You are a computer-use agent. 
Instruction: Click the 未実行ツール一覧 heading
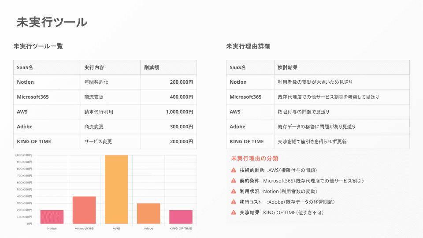pos(38,46)
